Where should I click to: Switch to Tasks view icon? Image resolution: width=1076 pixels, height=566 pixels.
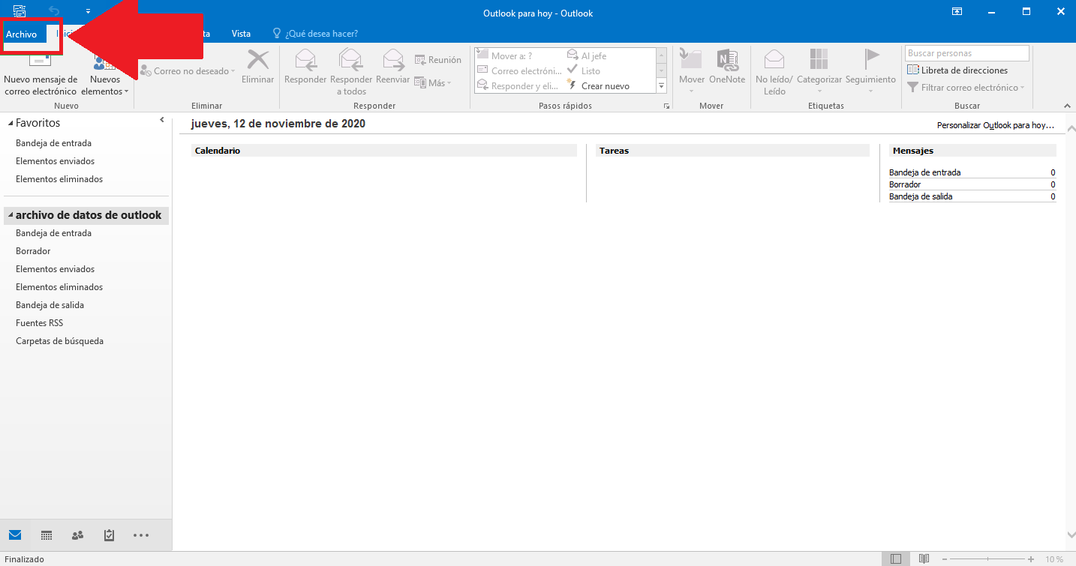pyautogui.click(x=109, y=535)
